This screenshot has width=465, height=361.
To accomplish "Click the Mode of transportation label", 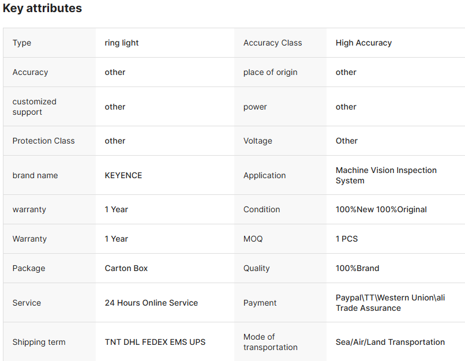I will 271,342.
